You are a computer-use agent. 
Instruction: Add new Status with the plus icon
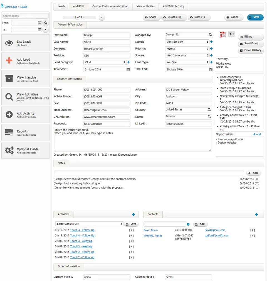(212, 42)
